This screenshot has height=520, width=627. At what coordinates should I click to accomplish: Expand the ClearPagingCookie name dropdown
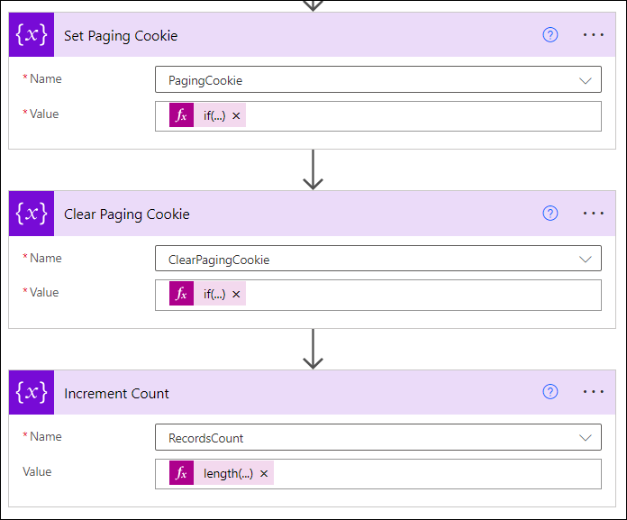[586, 260]
